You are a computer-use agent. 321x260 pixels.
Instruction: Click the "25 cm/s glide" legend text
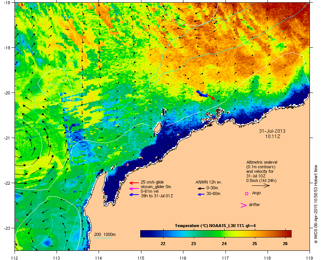click(152, 182)
